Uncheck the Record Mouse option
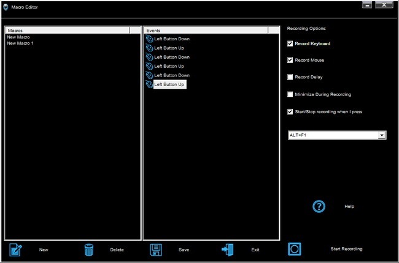 tap(290, 61)
